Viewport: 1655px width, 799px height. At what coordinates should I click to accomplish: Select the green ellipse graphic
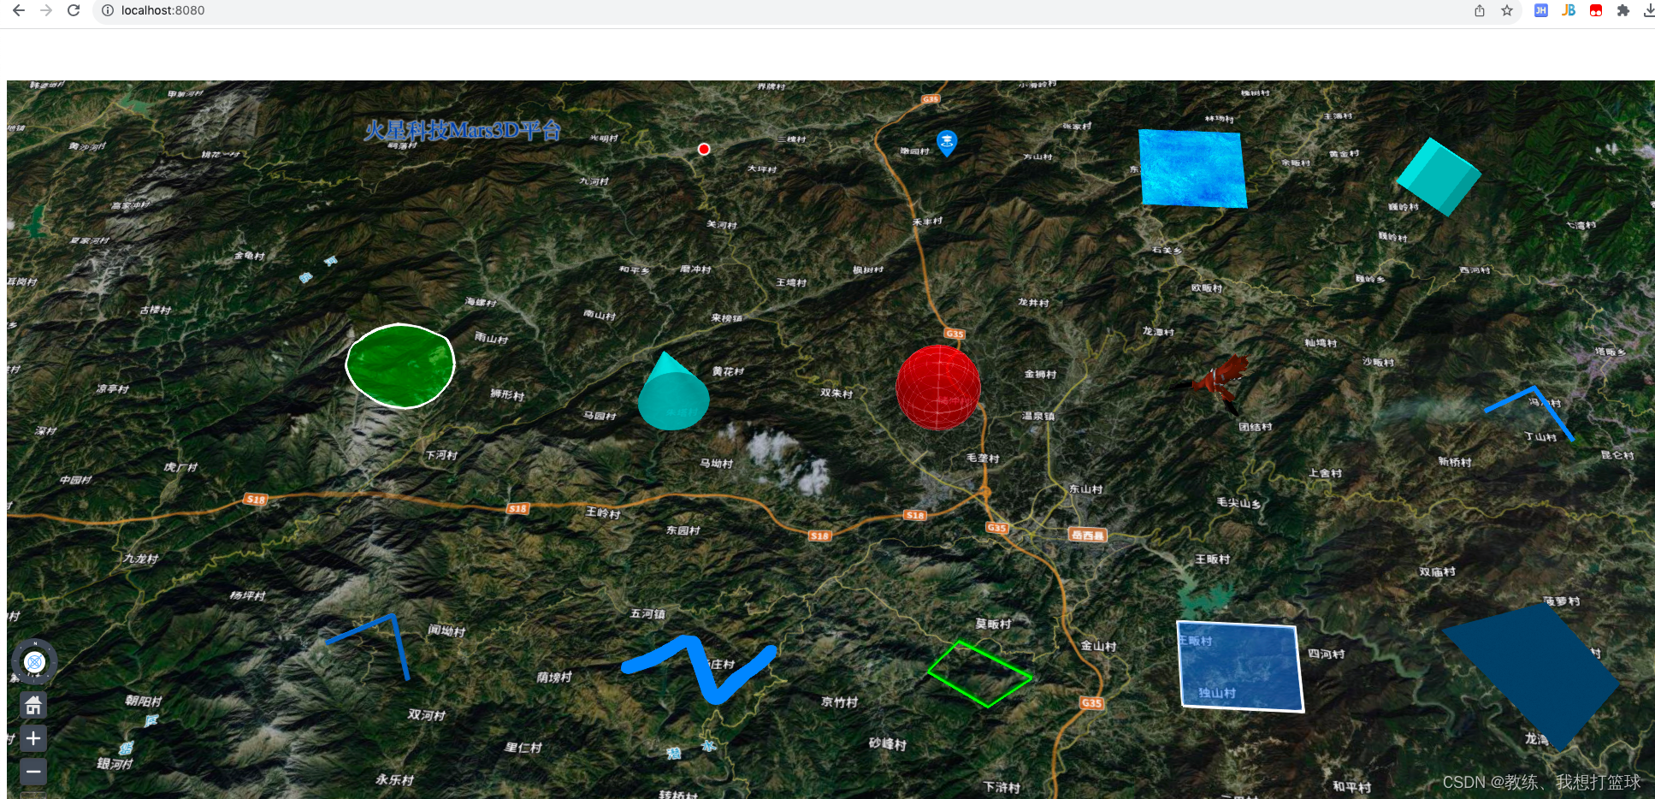pyautogui.click(x=400, y=366)
